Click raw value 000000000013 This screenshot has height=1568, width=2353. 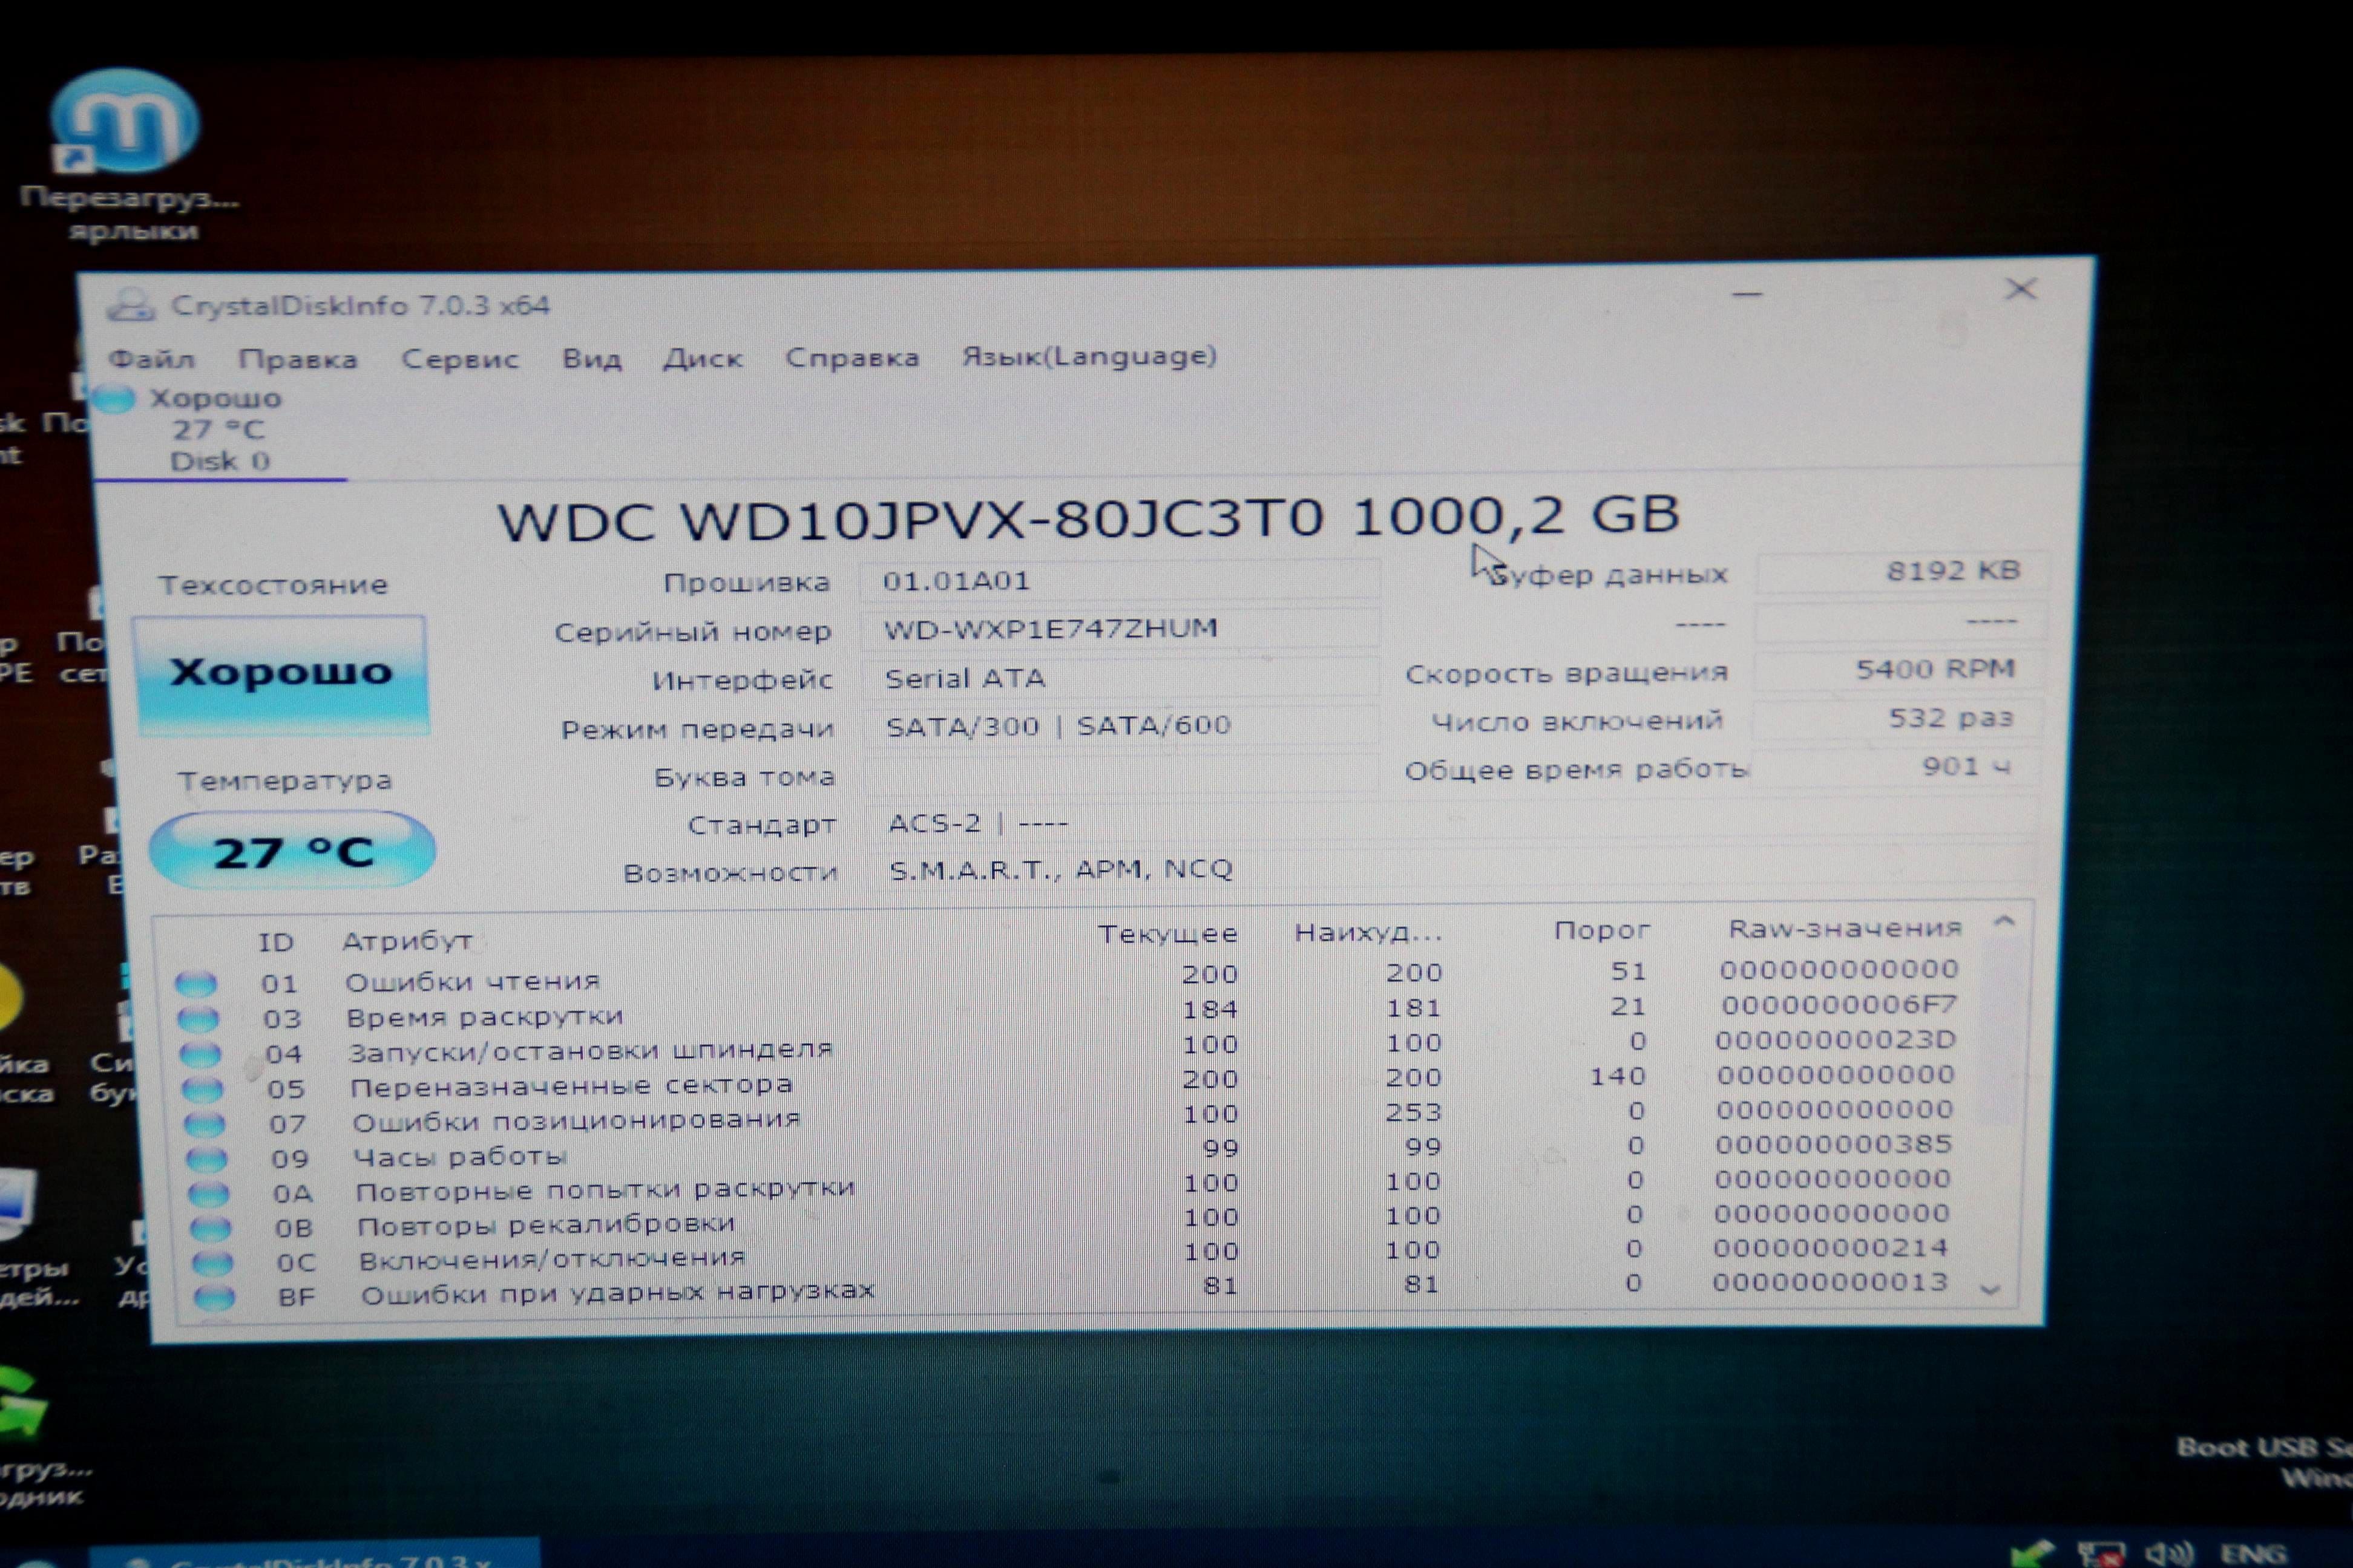[1830, 1282]
